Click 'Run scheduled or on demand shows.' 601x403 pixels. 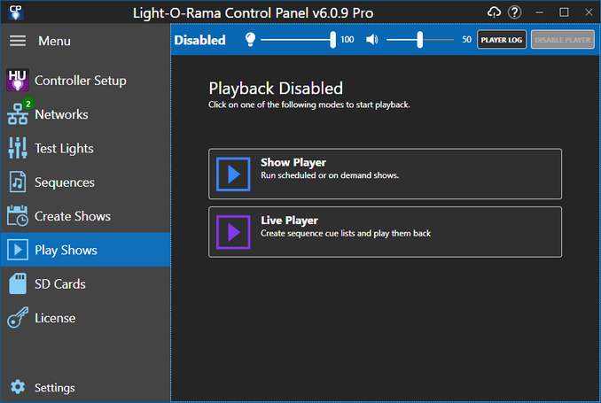click(330, 175)
